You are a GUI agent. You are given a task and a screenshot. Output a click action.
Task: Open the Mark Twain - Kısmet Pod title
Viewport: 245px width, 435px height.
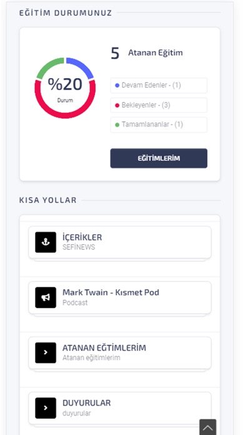click(111, 292)
